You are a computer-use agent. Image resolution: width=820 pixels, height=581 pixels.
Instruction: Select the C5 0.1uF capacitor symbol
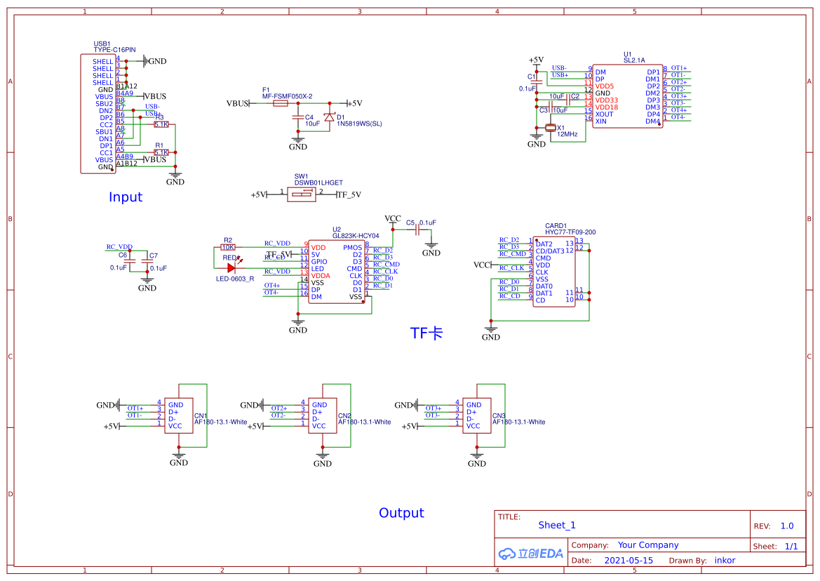tap(417, 229)
